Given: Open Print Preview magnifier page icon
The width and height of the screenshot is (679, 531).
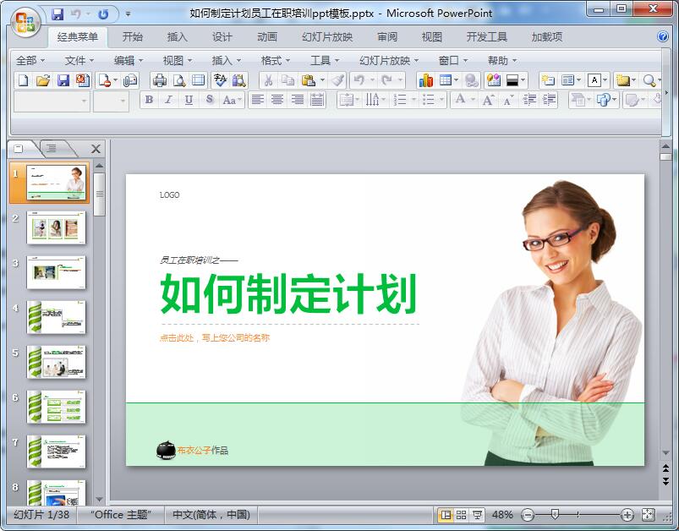Looking at the screenshot, I should click(x=179, y=80).
